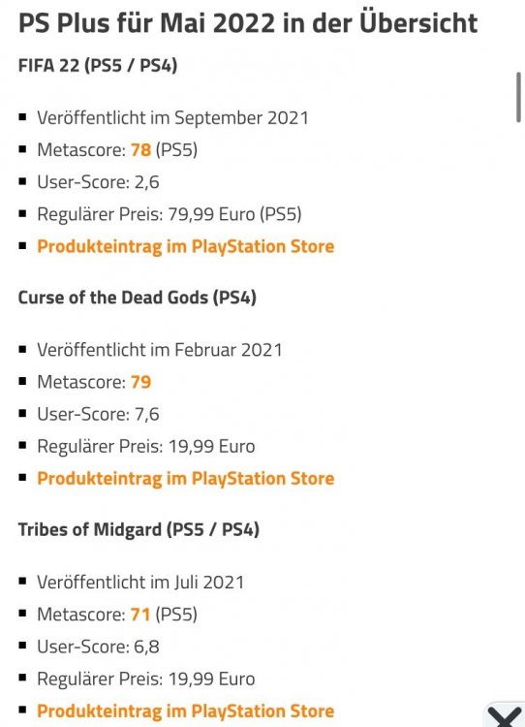Click Veröffentlicht im Februar 2021 text
Screen dimensions: 525x727
160,350
